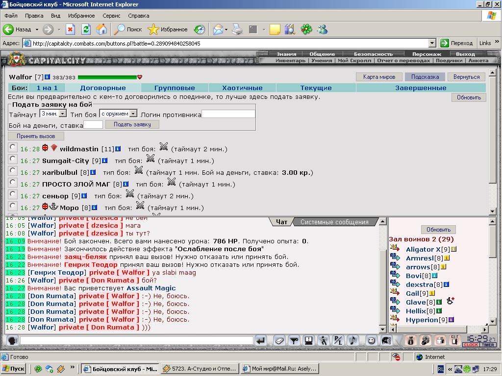The image size is (502, 376).
Task: Open the IE Home page icon
Action: (x=101, y=29)
